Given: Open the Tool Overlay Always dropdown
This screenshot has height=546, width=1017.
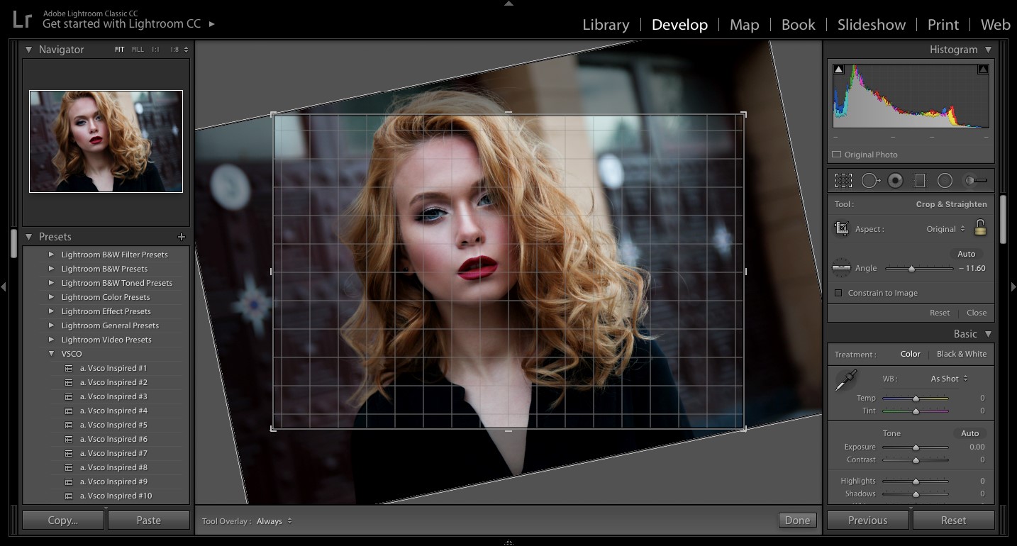Looking at the screenshot, I should click(x=274, y=521).
